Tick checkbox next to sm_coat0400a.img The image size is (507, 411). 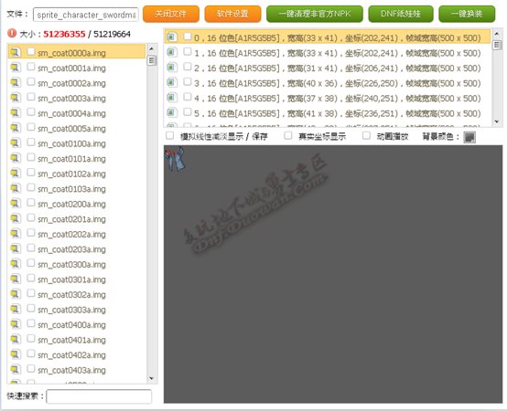(31, 323)
